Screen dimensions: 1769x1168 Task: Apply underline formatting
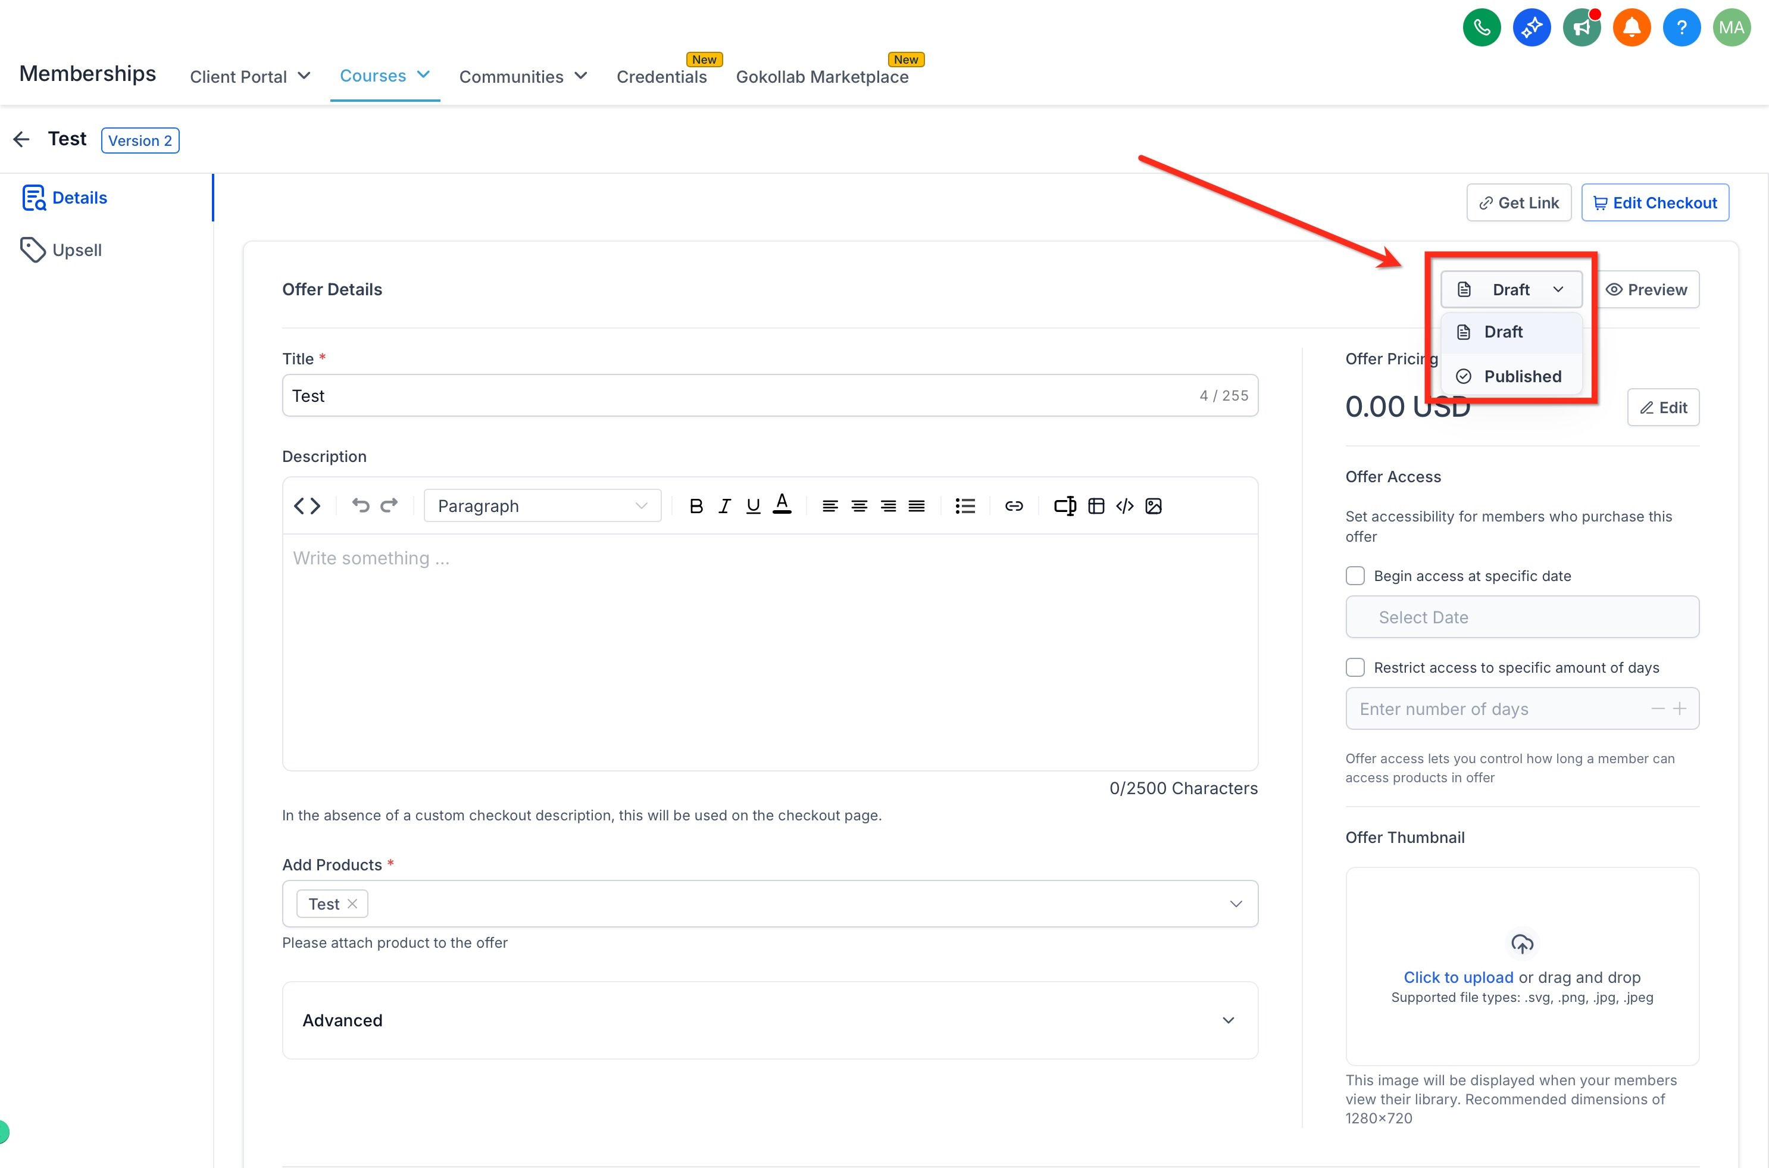click(x=753, y=506)
